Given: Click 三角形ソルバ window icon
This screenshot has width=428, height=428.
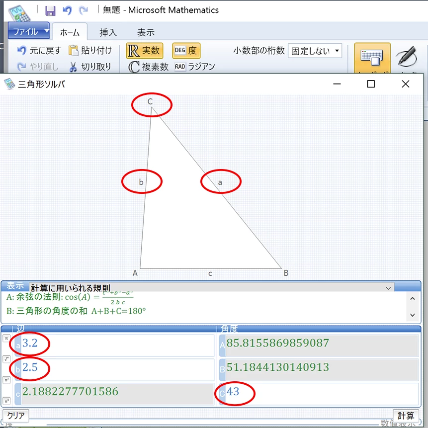Looking at the screenshot, I should tap(9, 84).
